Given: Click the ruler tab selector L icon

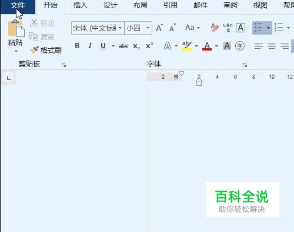Looking at the screenshot, I should [9, 78].
